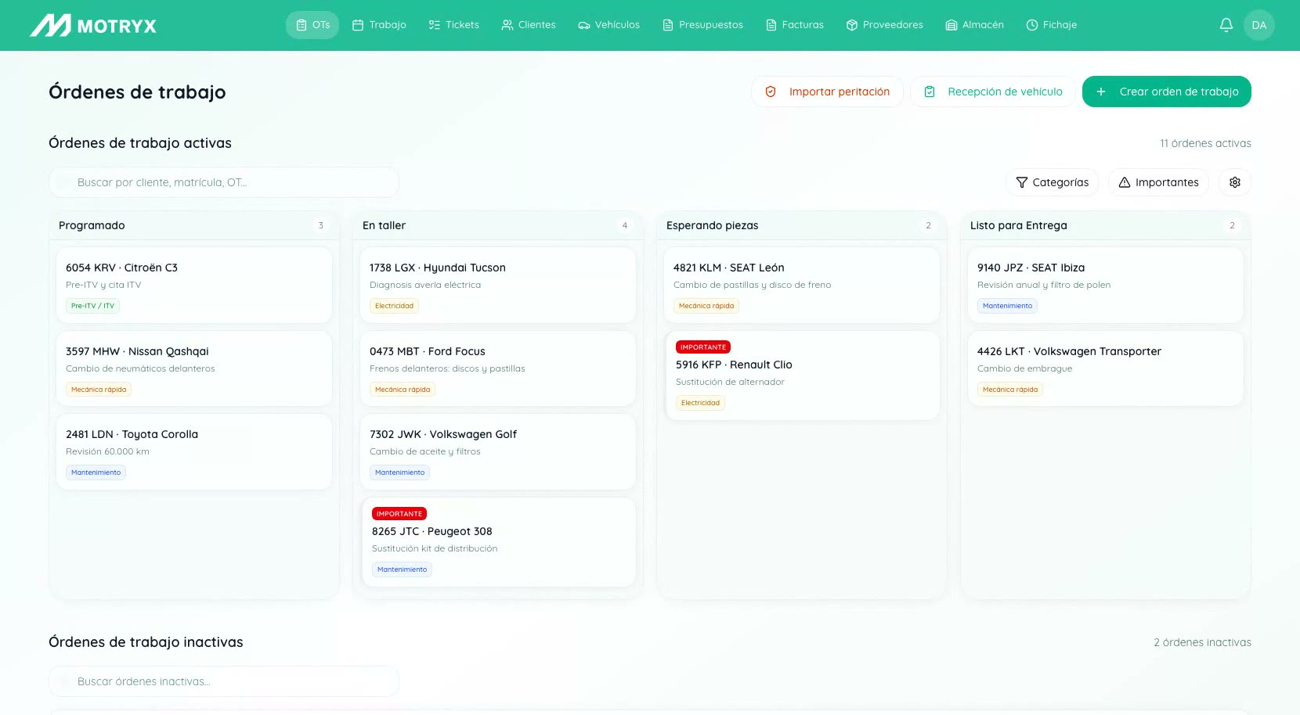Open the 8265 JTC Peugeot 308 order

[498, 542]
